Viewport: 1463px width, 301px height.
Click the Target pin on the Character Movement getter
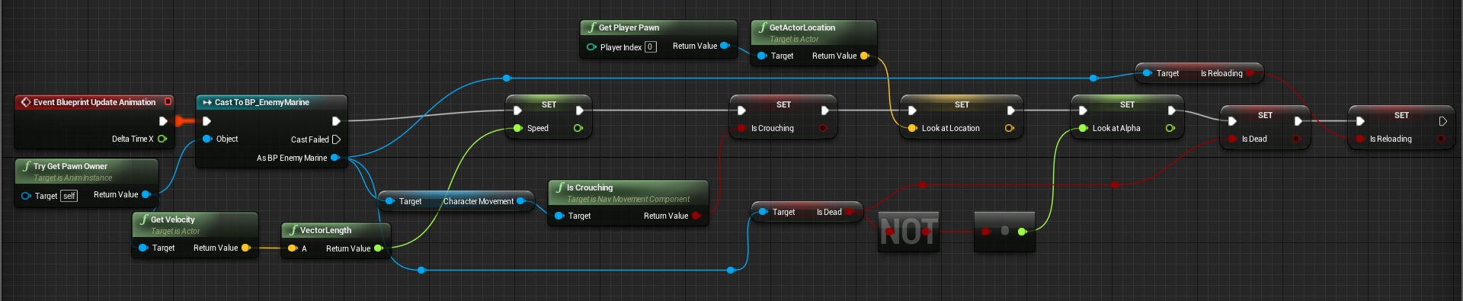coord(389,201)
